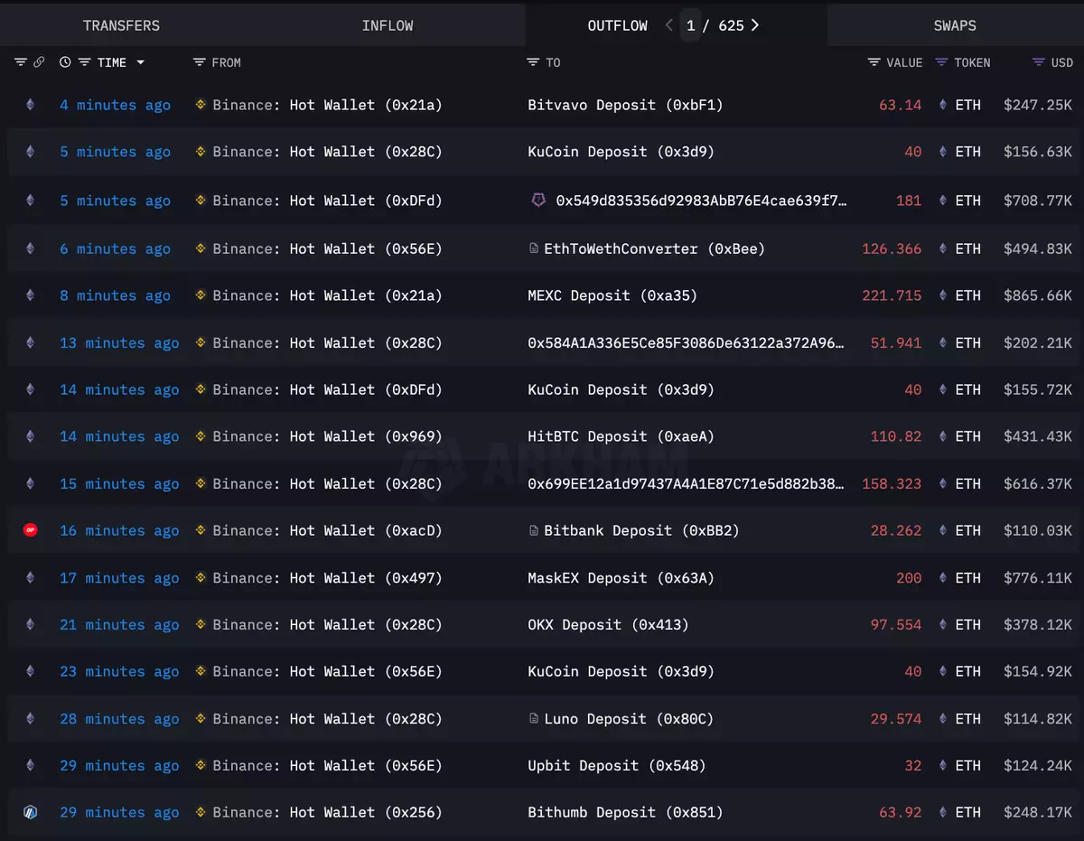Click the Binance logo on the Bitvavo Deposit row
The width and height of the screenshot is (1084, 841).
tap(201, 105)
